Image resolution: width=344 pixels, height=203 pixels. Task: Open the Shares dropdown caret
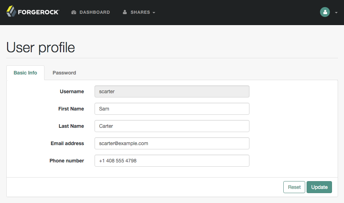(154, 12)
